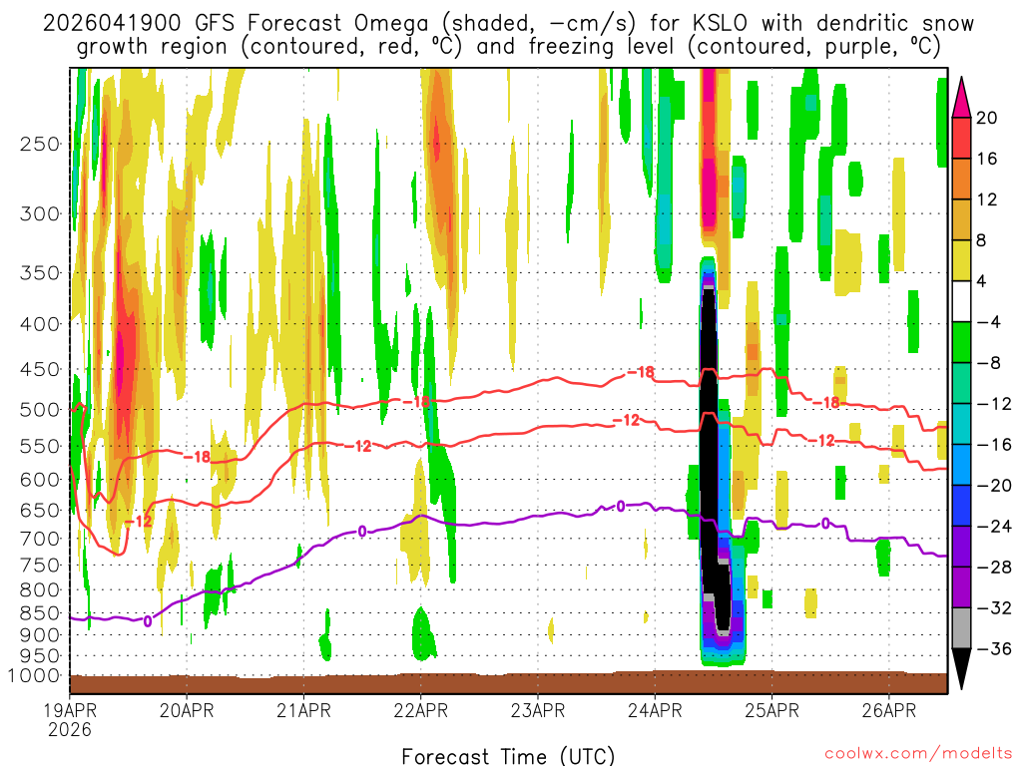The width and height of the screenshot is (1022, 766).
Task: Click the purple 0 freezing level label near 24APR
Action: (x=621, y=506)
